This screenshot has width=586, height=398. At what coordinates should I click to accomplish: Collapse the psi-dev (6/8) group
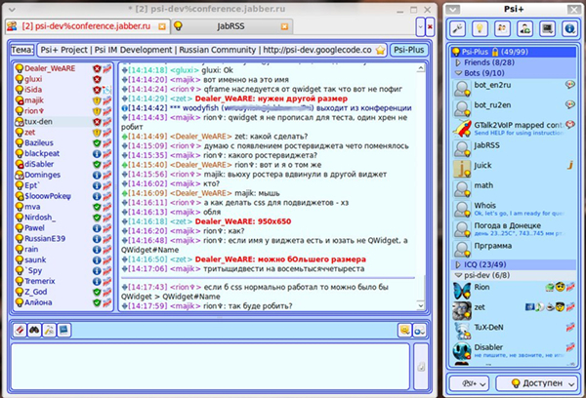[458, 275]
